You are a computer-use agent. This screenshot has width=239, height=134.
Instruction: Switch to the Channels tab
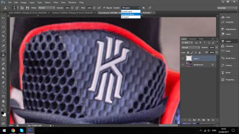coord(192,39)
